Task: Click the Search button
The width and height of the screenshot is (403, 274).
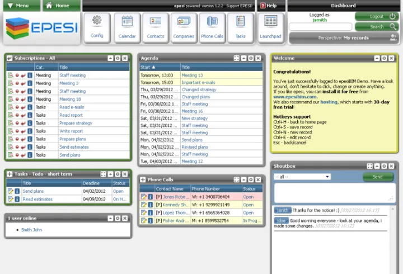Action: coord(377,27)
